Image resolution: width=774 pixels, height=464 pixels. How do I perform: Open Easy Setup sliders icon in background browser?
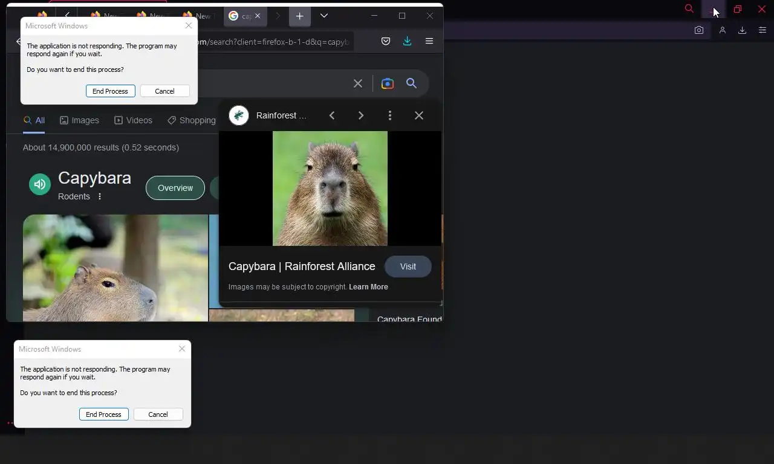762,30
